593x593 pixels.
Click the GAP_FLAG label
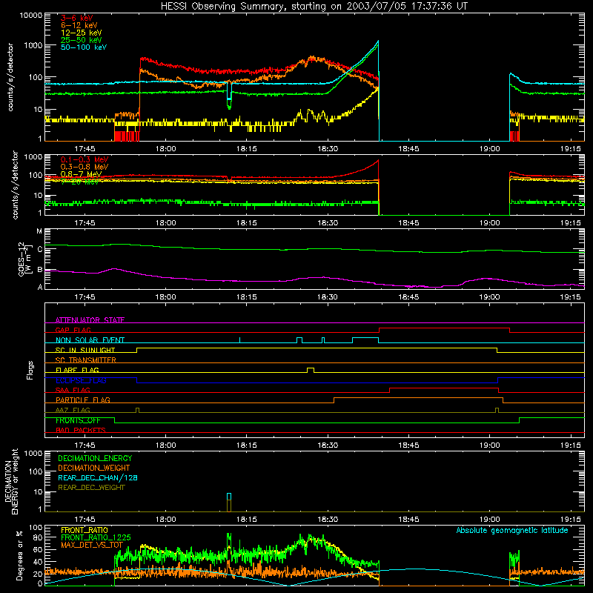73,330
